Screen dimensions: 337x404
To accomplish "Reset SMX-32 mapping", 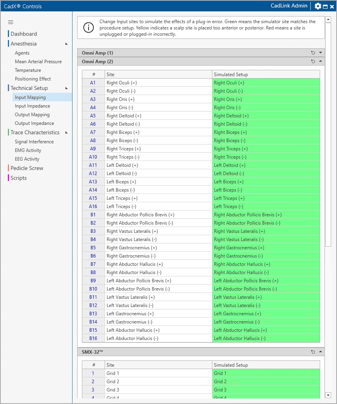I will pos(313,352).
